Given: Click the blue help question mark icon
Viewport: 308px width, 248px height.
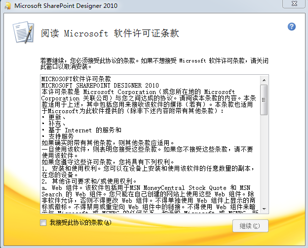Looking at the screenshot, I should coord(292,27).
